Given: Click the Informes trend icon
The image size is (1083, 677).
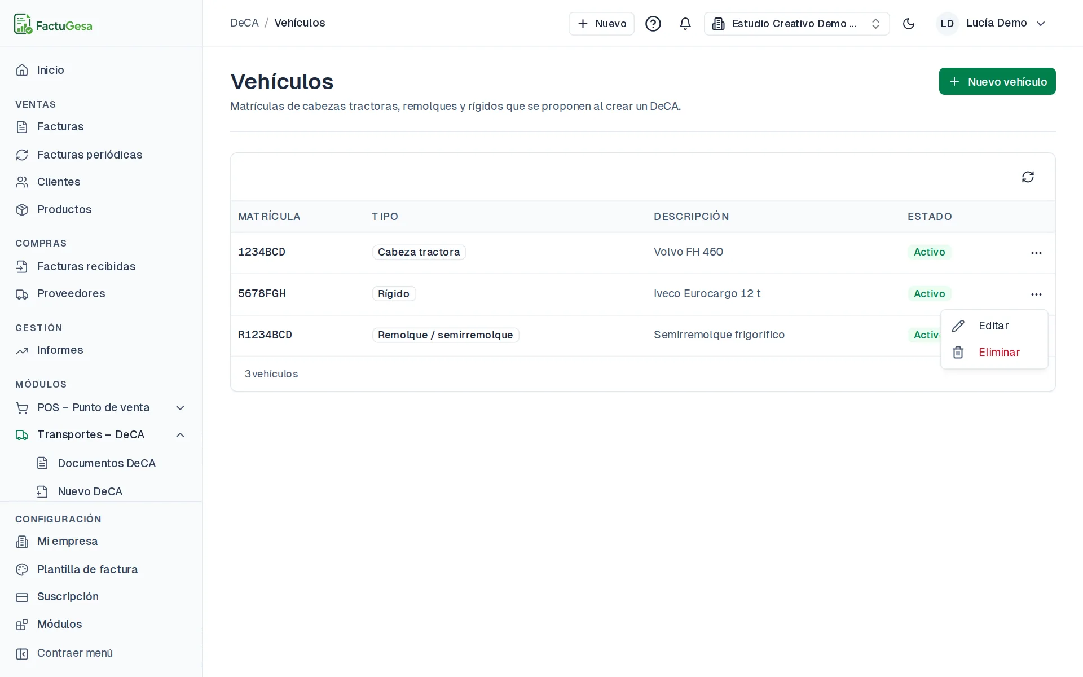Looking at the screenshot, I should click(x=22, y=350).
